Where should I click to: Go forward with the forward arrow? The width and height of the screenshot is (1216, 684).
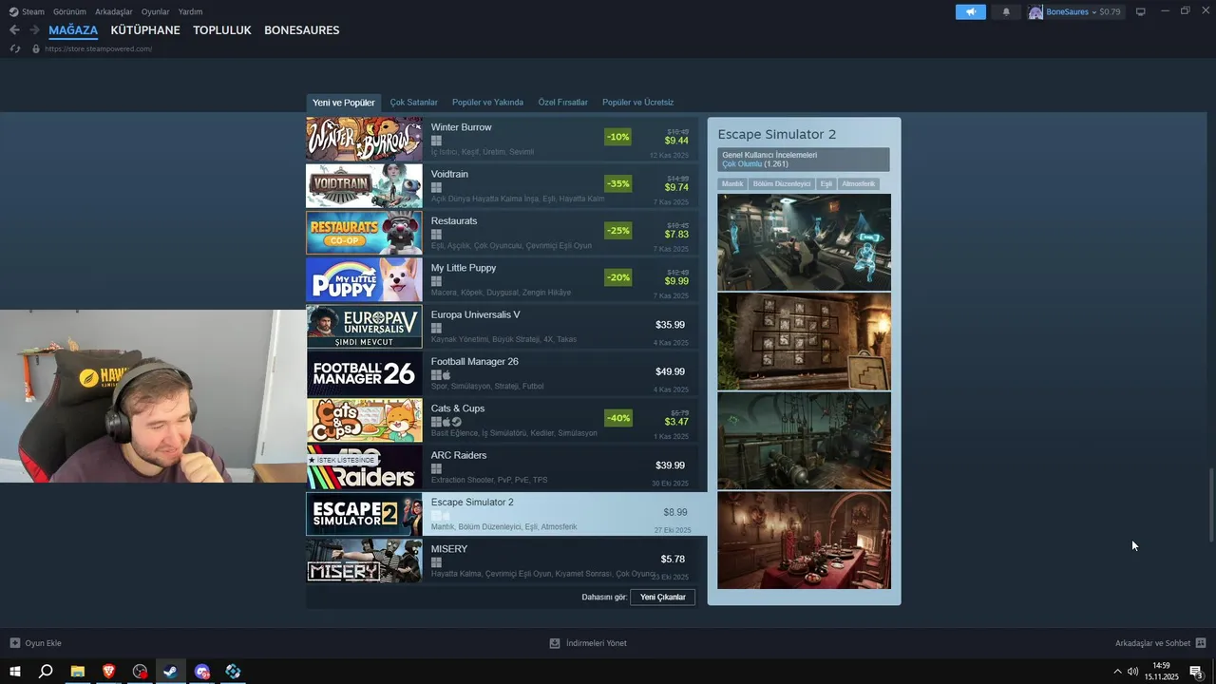[x=34, y=30]
